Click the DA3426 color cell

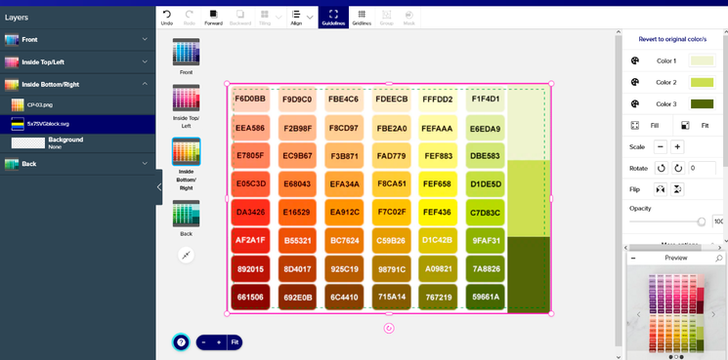point(250,213)
